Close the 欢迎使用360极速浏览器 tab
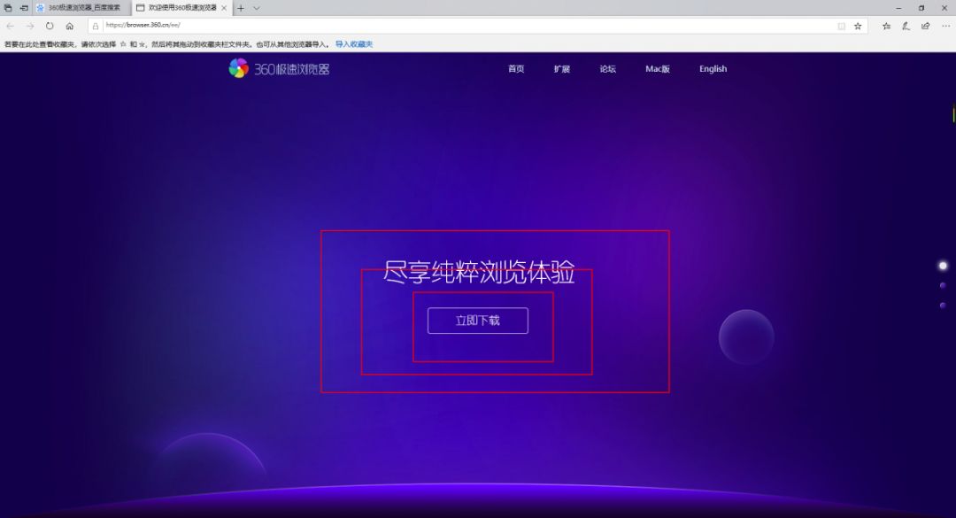 [x=224, y=8]
